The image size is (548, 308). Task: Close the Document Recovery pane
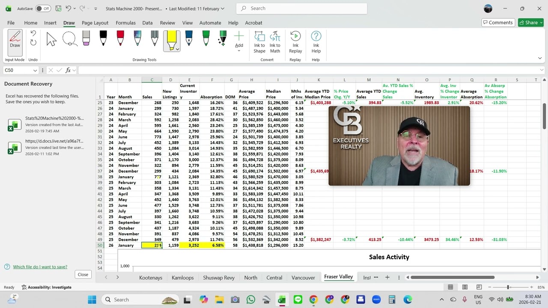[83, 275]
